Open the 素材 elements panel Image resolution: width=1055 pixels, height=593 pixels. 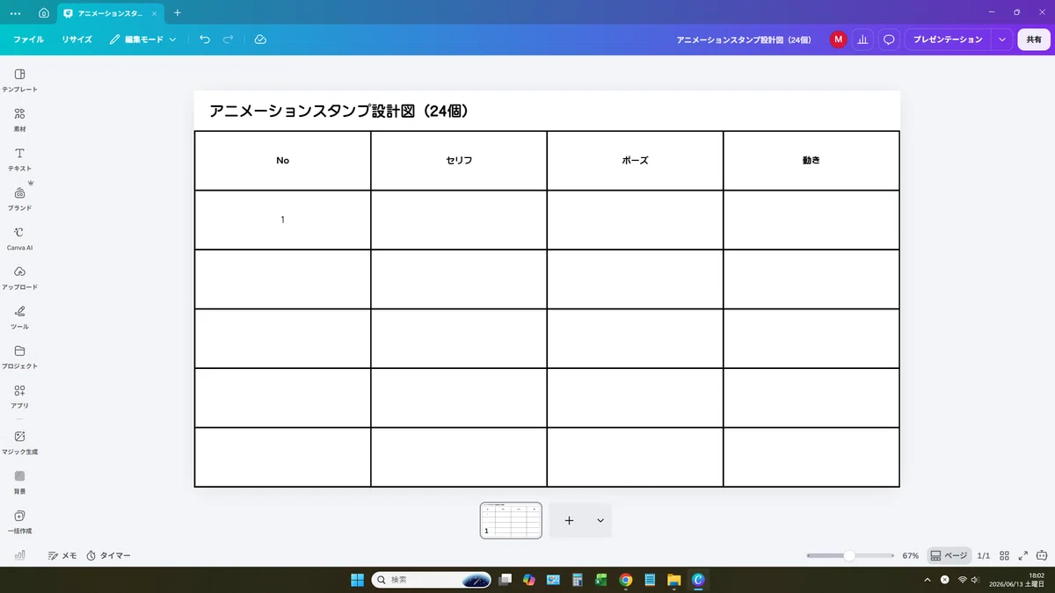tap(19, 119)
